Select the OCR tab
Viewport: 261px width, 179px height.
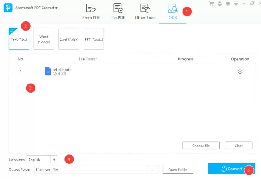tap(173, 12)
